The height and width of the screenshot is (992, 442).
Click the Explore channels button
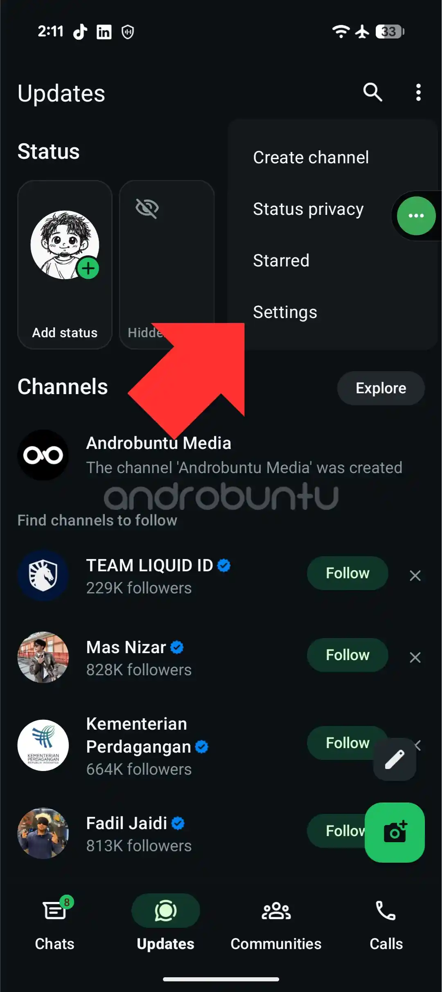(381, 388)
